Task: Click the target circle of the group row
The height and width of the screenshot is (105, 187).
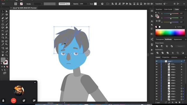Action: [181, 64]
